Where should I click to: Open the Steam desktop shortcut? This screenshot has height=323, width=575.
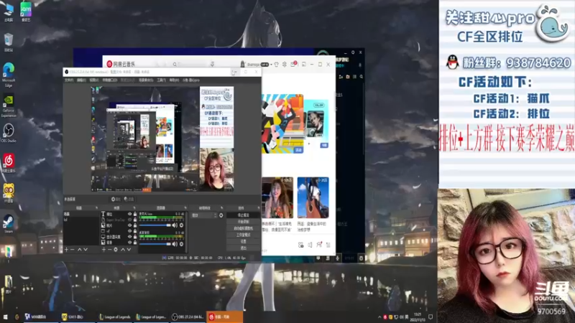(9, 223)
